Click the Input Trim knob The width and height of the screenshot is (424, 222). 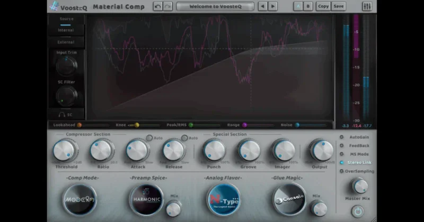tap(67, 66)
